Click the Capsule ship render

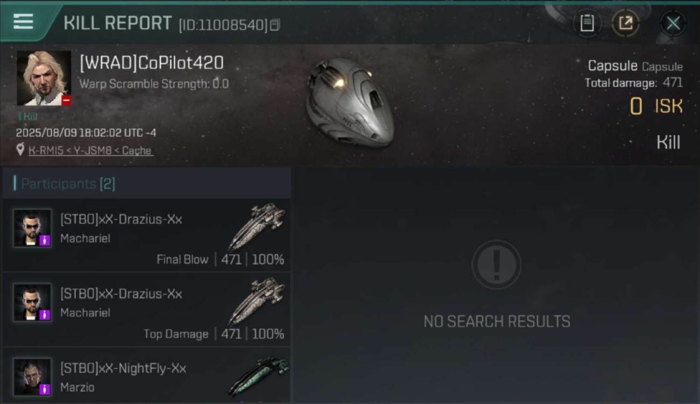(349, 102)
